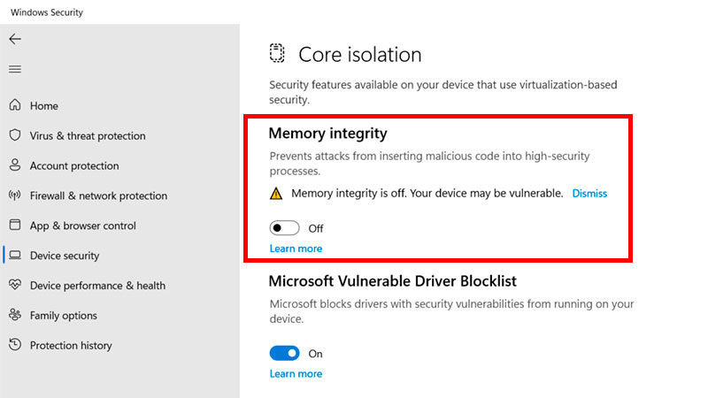
Task: Click the Virus & threat protection shield icon
Action: pyautogui.click(x=15, y=135)
